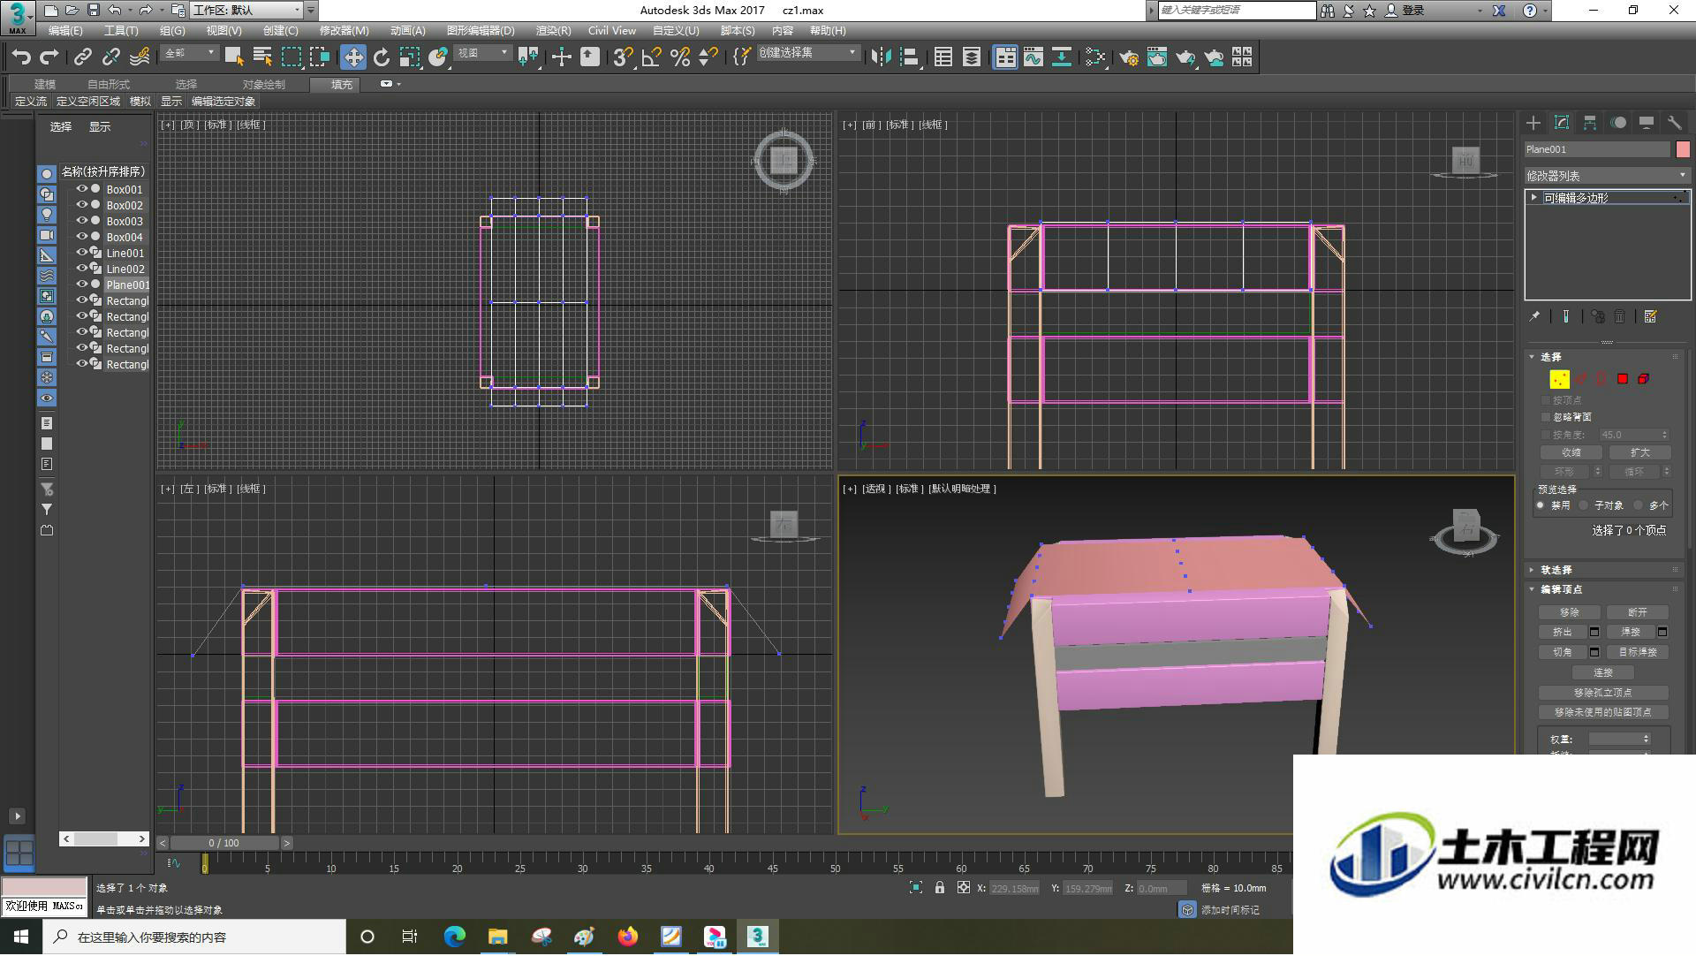
Task: Activate the Select and Scale tool
Action: coord(410,57)
